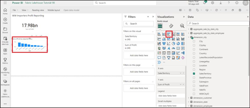Select the funnel chart visual
The height and width of the screenshot is (108, 250).
pyautogui.click(x=164, y=44)
